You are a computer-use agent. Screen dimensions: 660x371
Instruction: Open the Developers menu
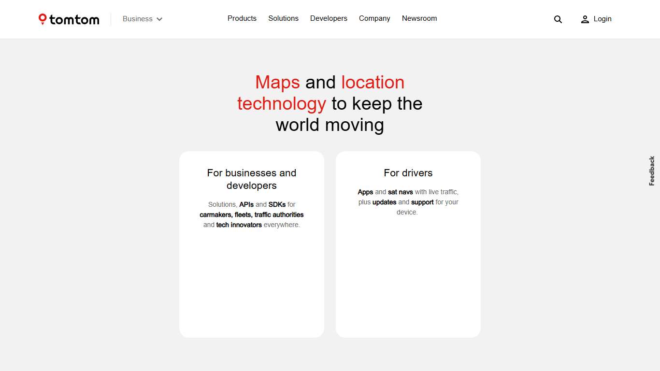click(329, 18)
